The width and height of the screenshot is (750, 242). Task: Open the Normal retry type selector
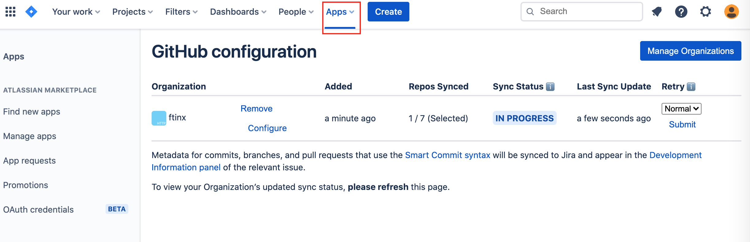682,109
